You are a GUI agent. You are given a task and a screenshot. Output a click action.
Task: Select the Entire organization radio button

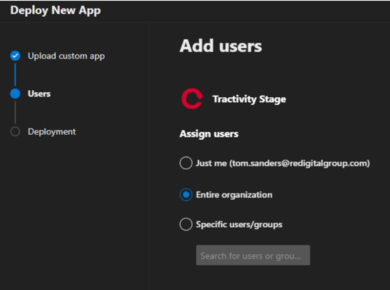point(186,195)
